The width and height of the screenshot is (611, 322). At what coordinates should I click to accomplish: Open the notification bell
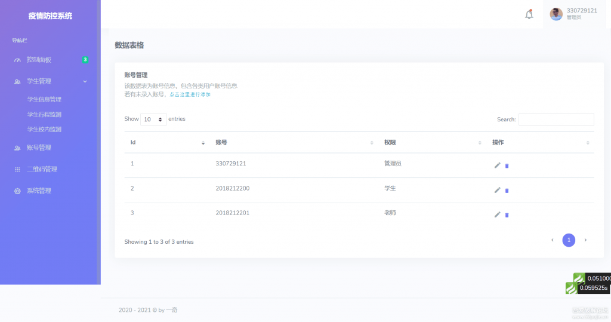529,14
